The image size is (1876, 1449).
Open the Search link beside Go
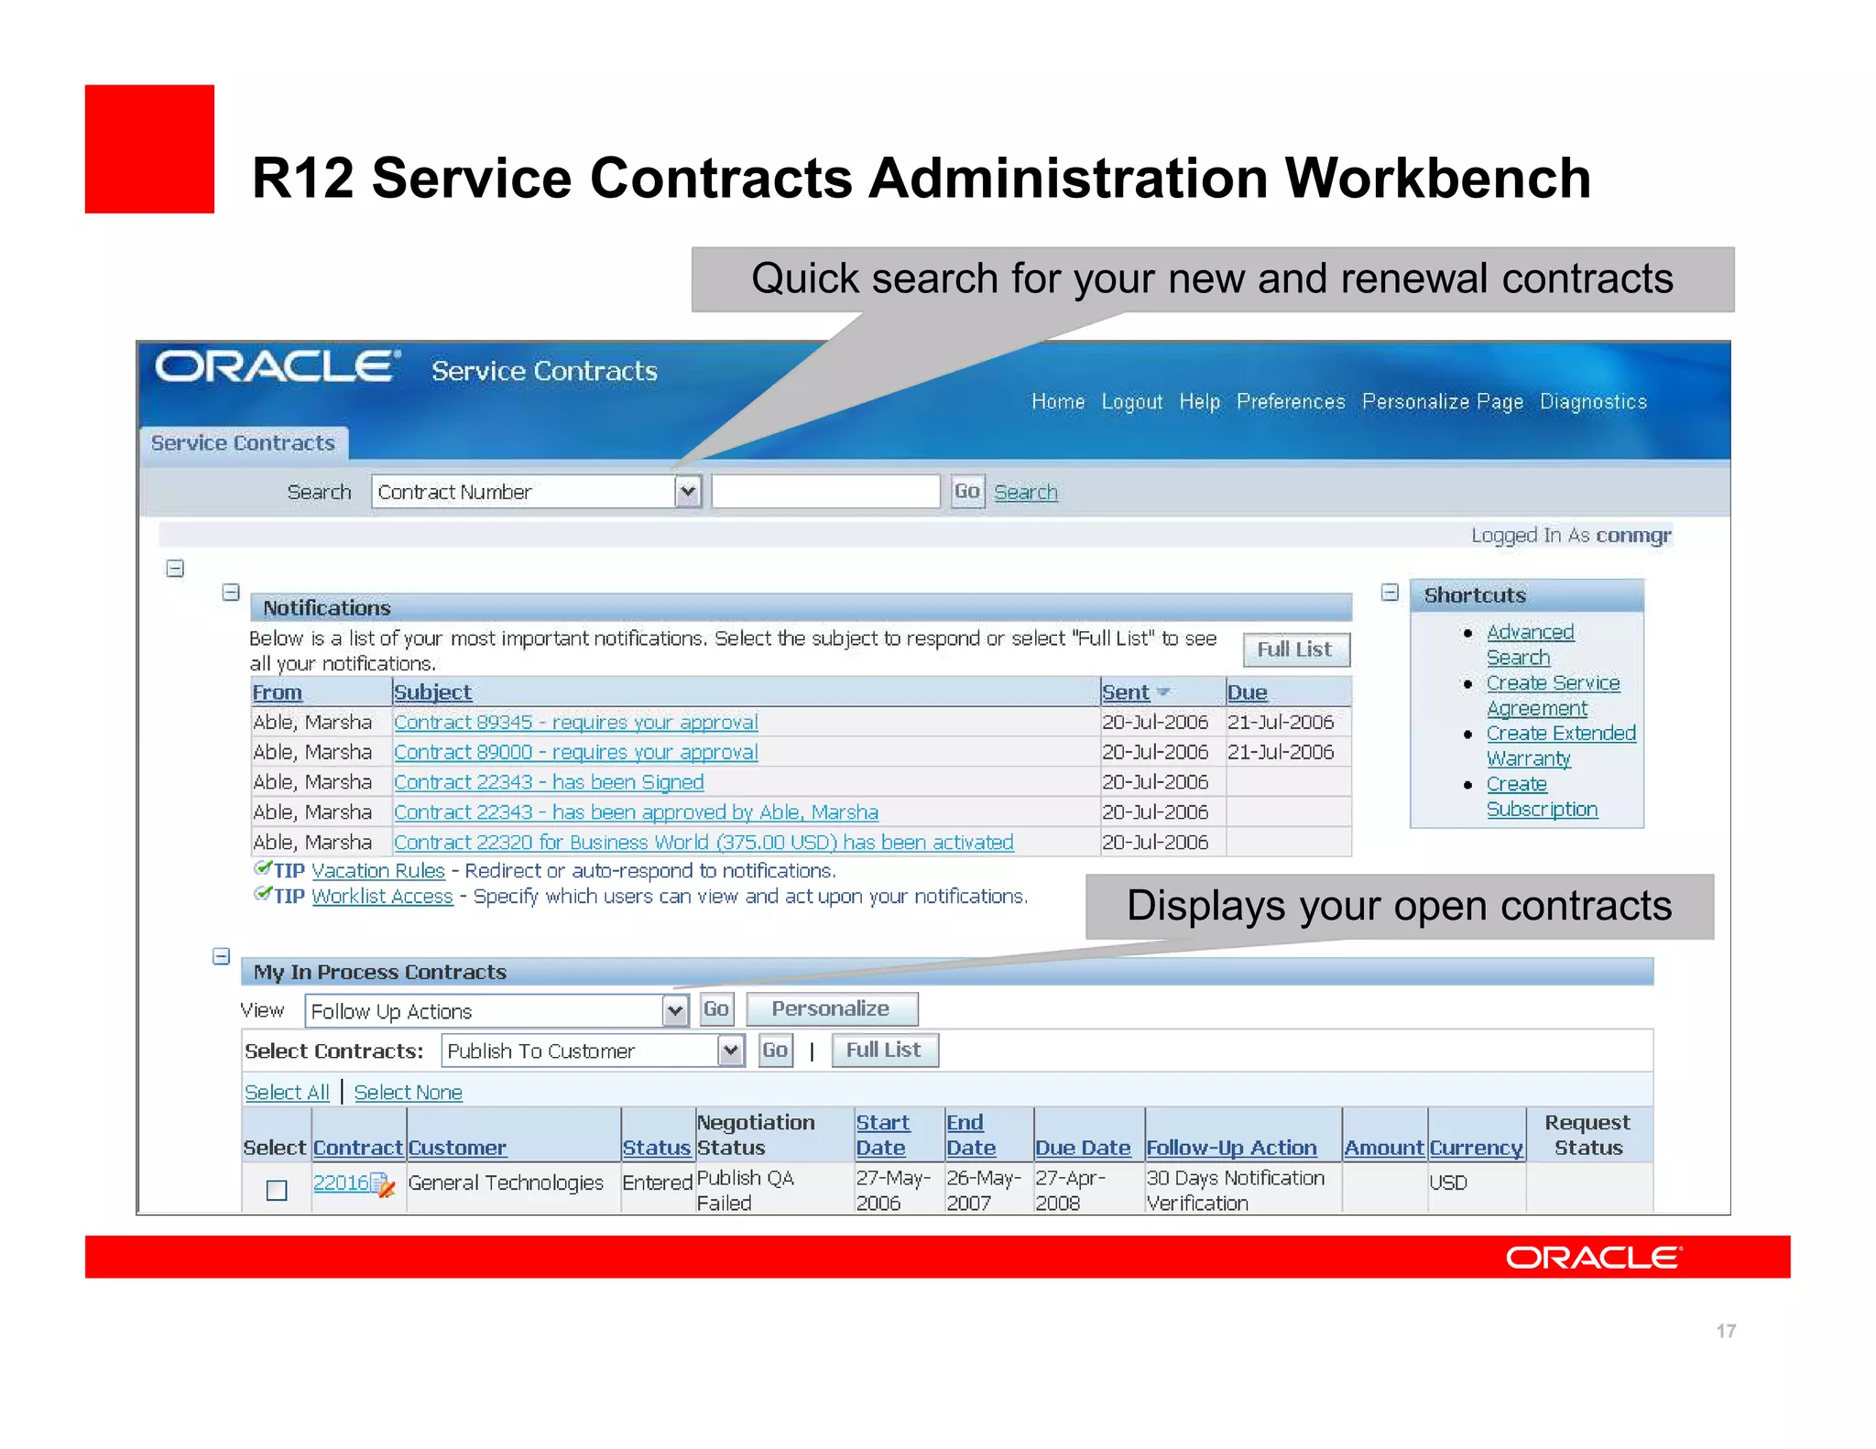click(x=1026, y=493)
